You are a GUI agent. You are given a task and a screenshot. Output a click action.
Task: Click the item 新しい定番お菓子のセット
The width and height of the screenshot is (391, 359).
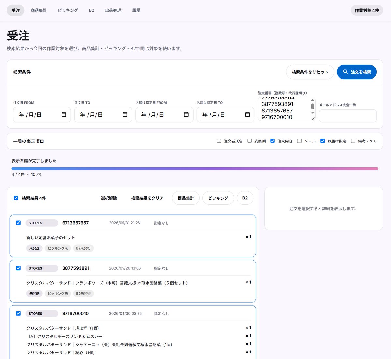tap(51, 238)
